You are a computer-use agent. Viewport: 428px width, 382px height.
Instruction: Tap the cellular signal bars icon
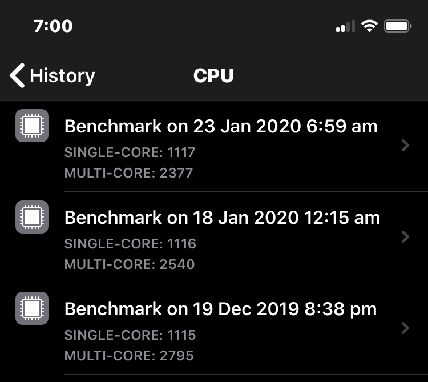(345, 26)
